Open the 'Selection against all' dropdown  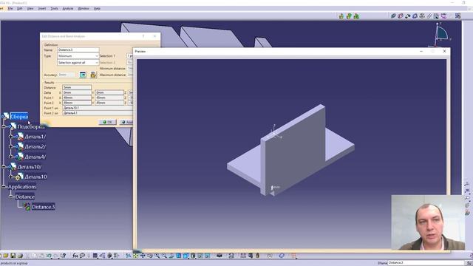click(x=78, y=62)
